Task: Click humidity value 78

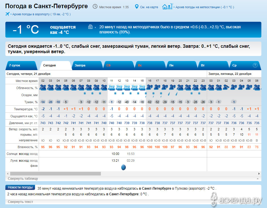Action: click(x=257, y=147)
